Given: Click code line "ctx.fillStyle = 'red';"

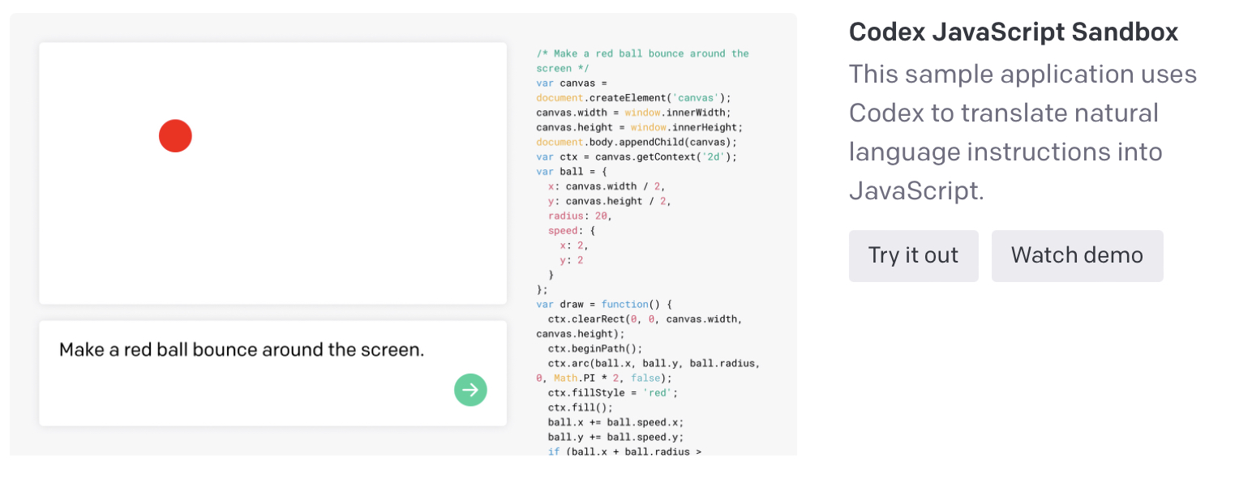Looking at the screenshot, I should (x=613, y=392).
